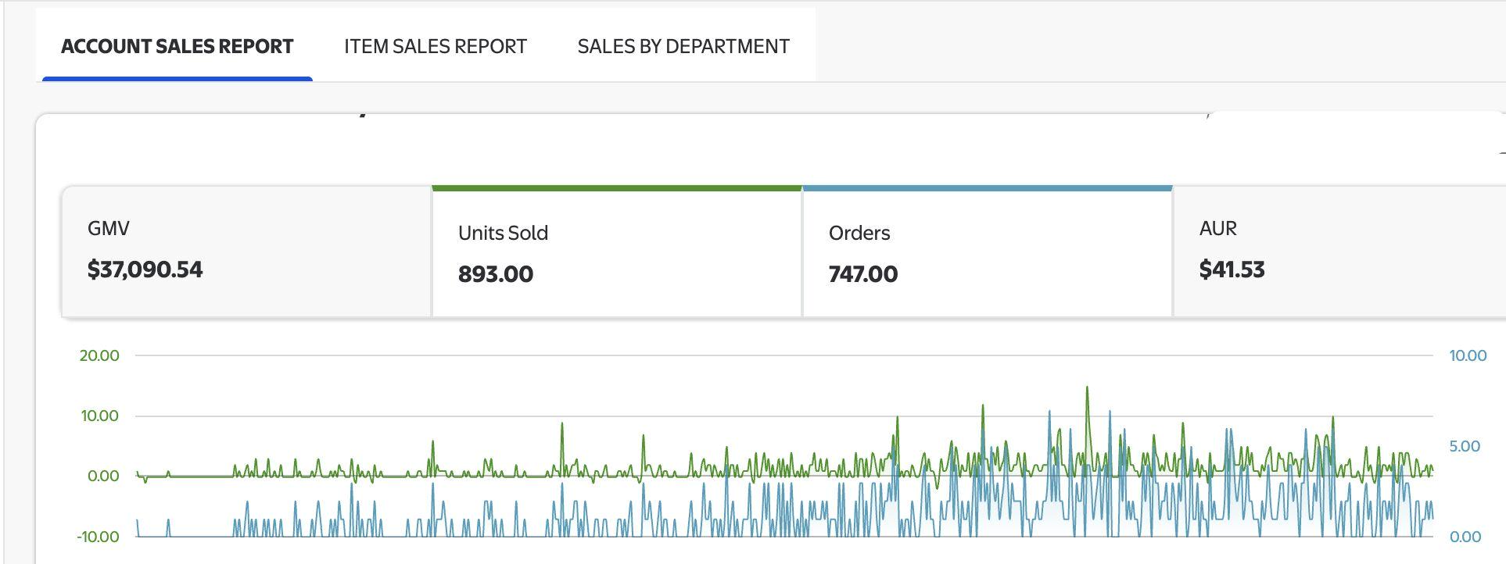Go to the Sales by Department tab
The image size is (1506, 564).
point(683,46)
